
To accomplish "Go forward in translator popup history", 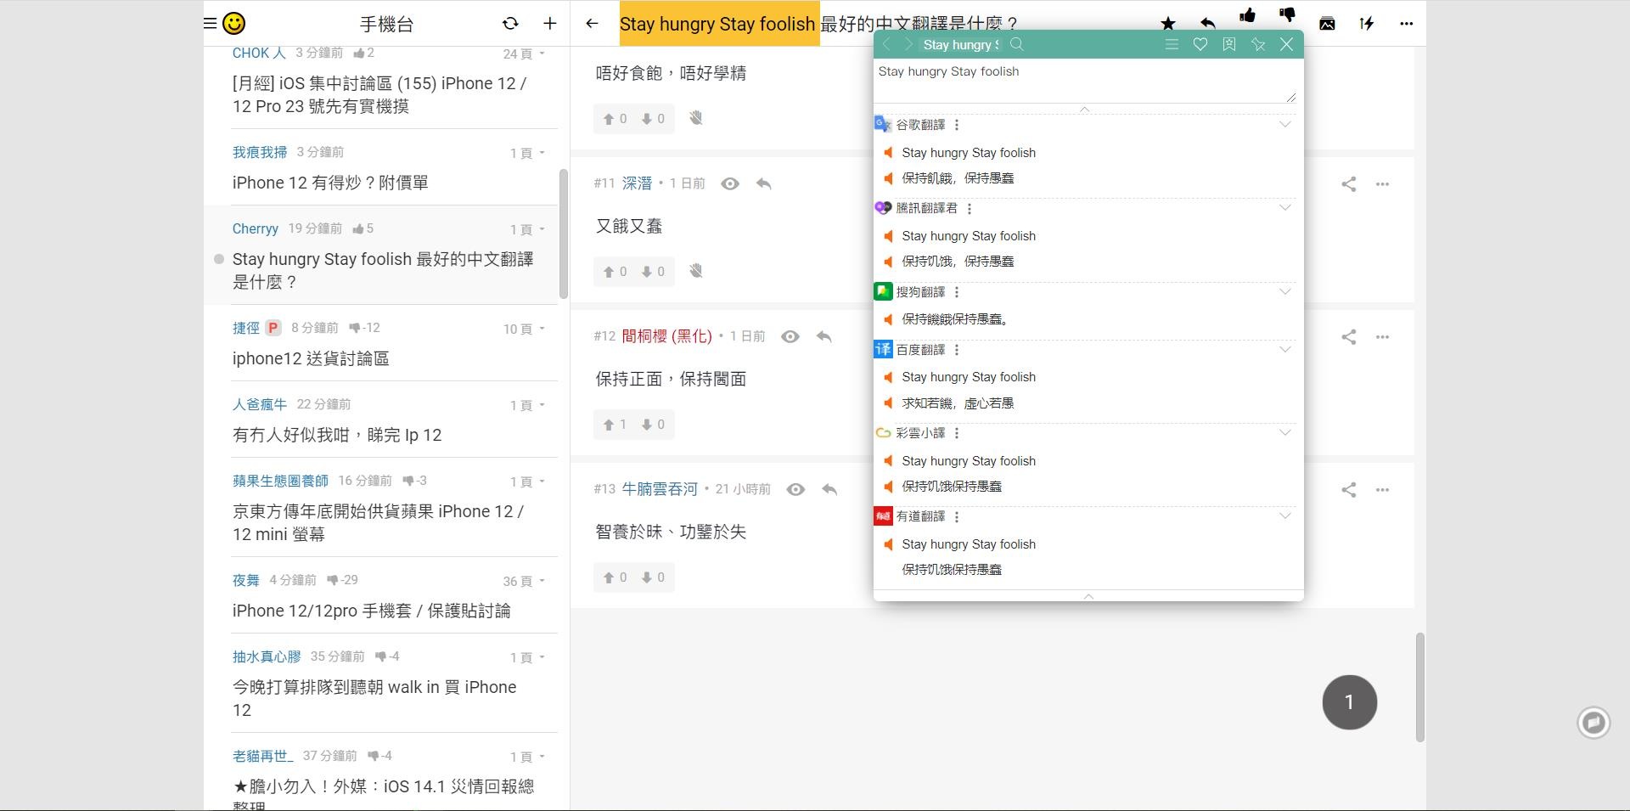I will click(908, 44).
